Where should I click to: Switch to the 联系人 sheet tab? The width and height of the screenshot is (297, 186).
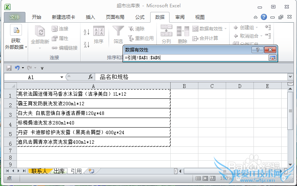(39, 171)
